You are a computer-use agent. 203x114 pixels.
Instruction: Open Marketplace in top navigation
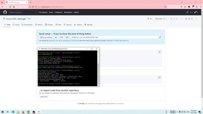(68, 12)
